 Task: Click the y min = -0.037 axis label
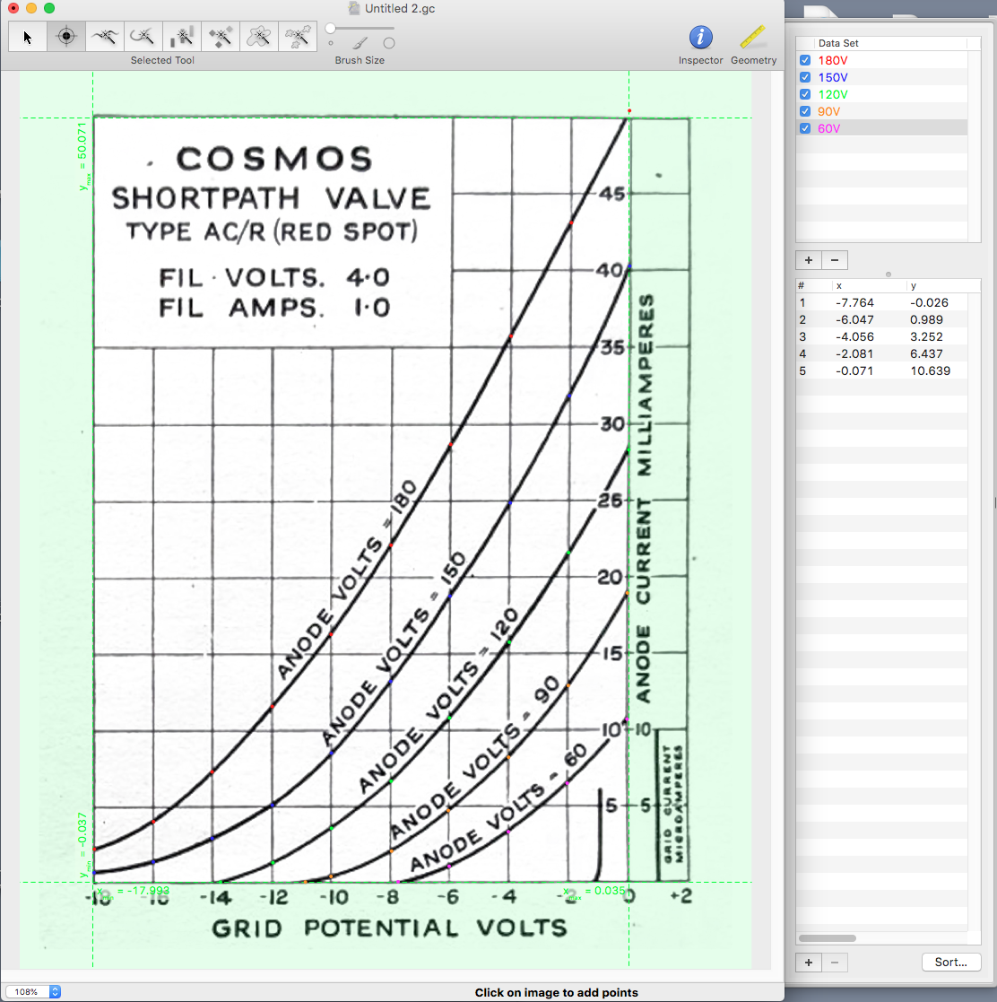coord(82,845)
